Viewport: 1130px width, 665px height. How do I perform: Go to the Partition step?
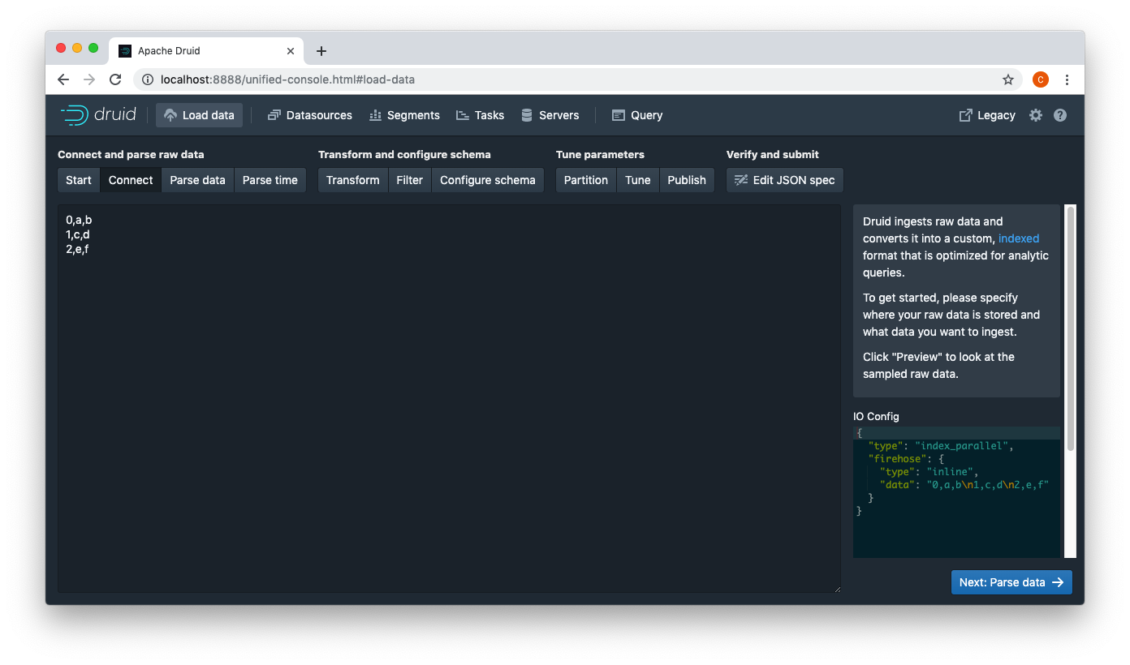click(586, 180)
